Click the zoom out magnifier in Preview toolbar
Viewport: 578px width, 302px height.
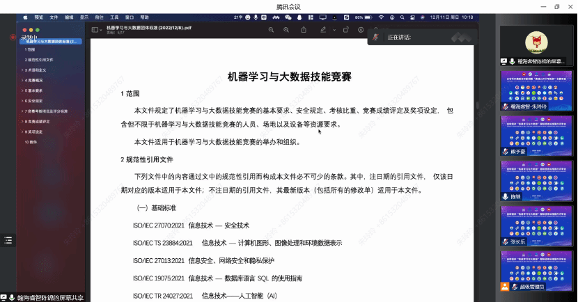[x=272, y=30]
